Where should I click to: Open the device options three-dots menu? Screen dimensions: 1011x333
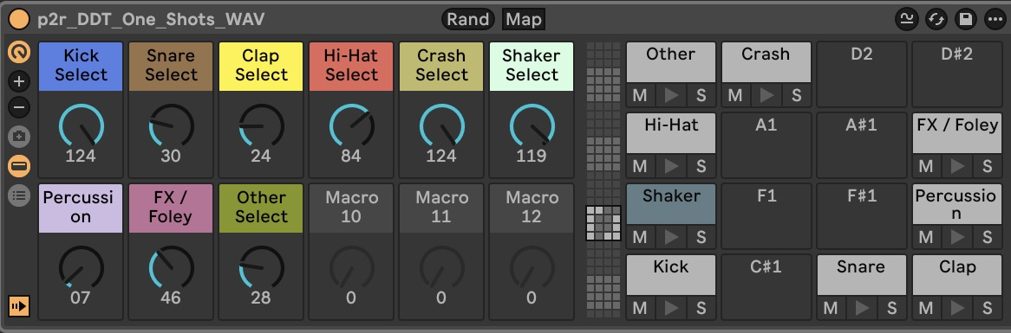tap(995, 19)
